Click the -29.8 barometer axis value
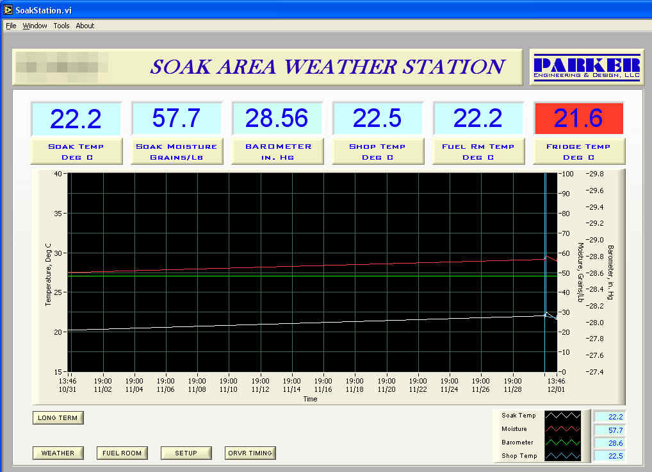Viewport: 652px width, 472px height. pos(594,174)
